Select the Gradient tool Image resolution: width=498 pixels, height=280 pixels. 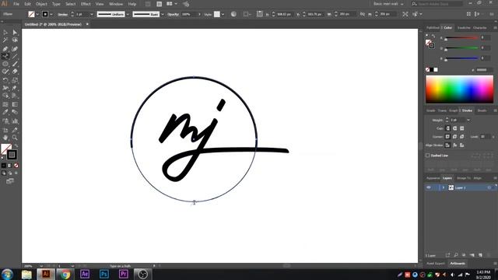pyautogui.click(x=15, y=104)
